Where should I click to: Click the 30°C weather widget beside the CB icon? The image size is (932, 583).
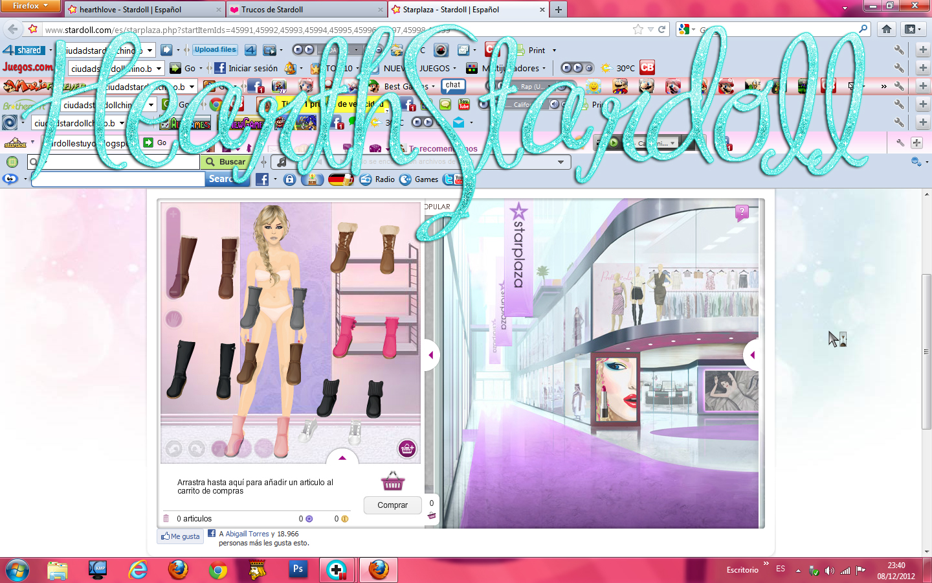[618, 68]
